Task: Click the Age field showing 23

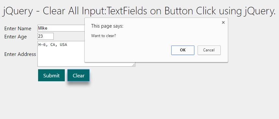Action: coord(46,36)
